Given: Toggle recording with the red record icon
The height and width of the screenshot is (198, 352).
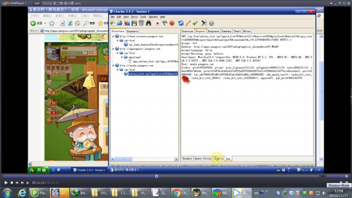Looking at the screenshot, I should tap(158, 23).
